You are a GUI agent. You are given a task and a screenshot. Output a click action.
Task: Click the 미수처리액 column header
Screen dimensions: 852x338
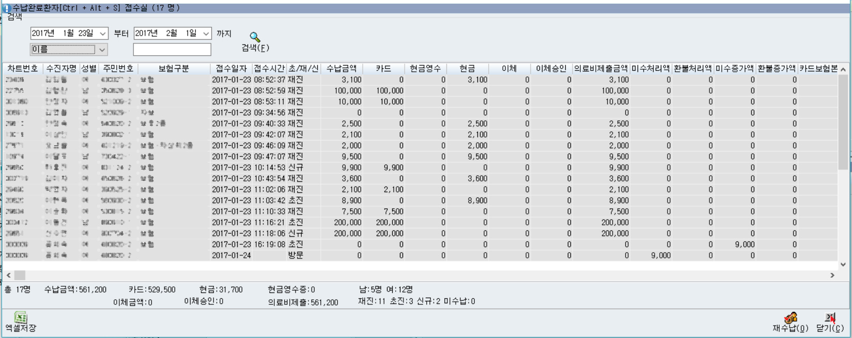pyautogui.click(x=650, y=69)
